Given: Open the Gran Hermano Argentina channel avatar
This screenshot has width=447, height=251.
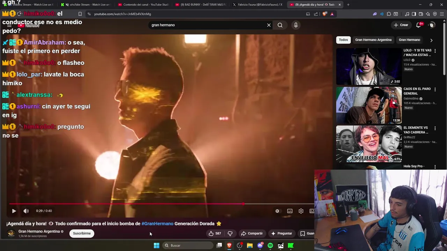Looking at the screenshot, I should pos(11,234).
